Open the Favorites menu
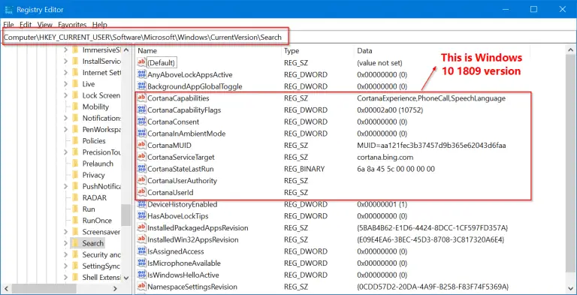 (72, 25)
